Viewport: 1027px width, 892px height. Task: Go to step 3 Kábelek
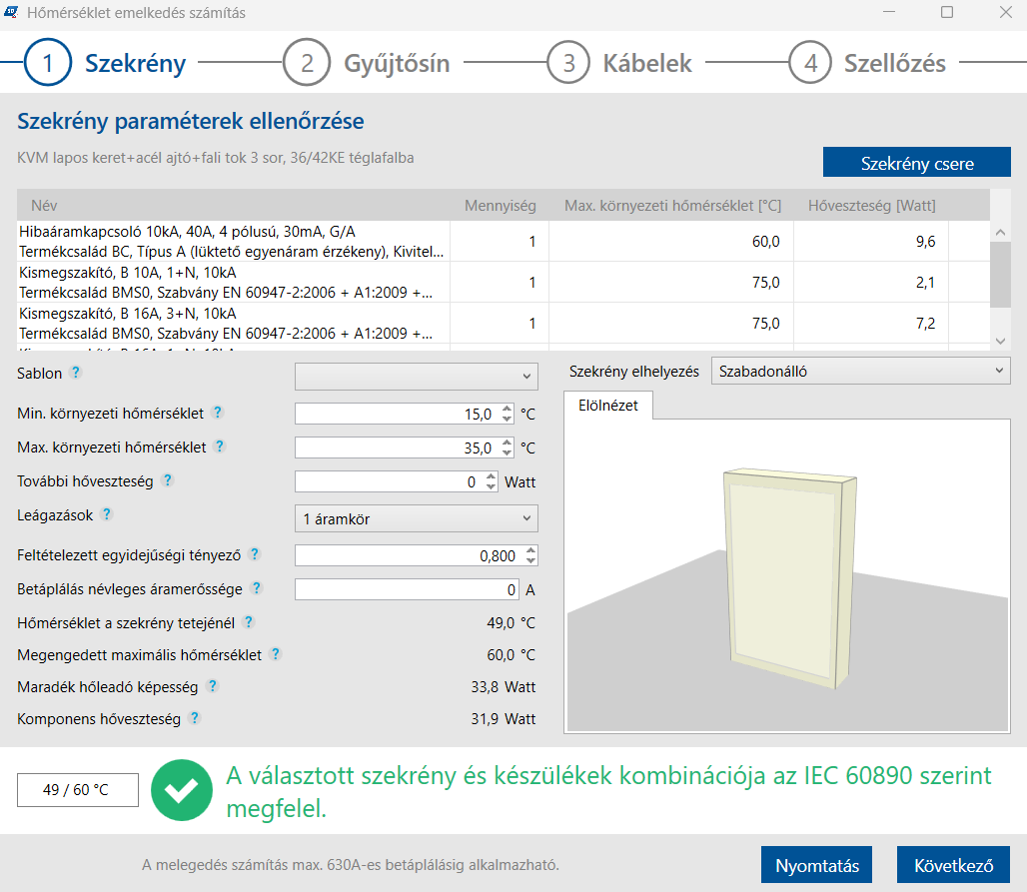(x=619, y=63)
